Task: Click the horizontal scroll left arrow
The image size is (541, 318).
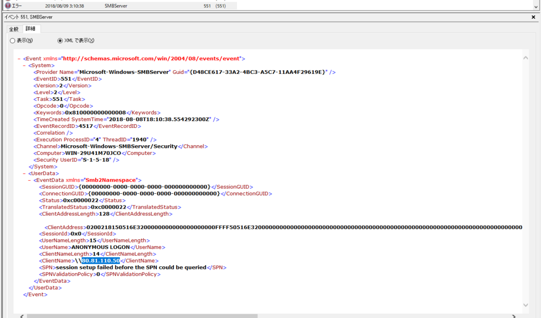Action: pos(22,316)
